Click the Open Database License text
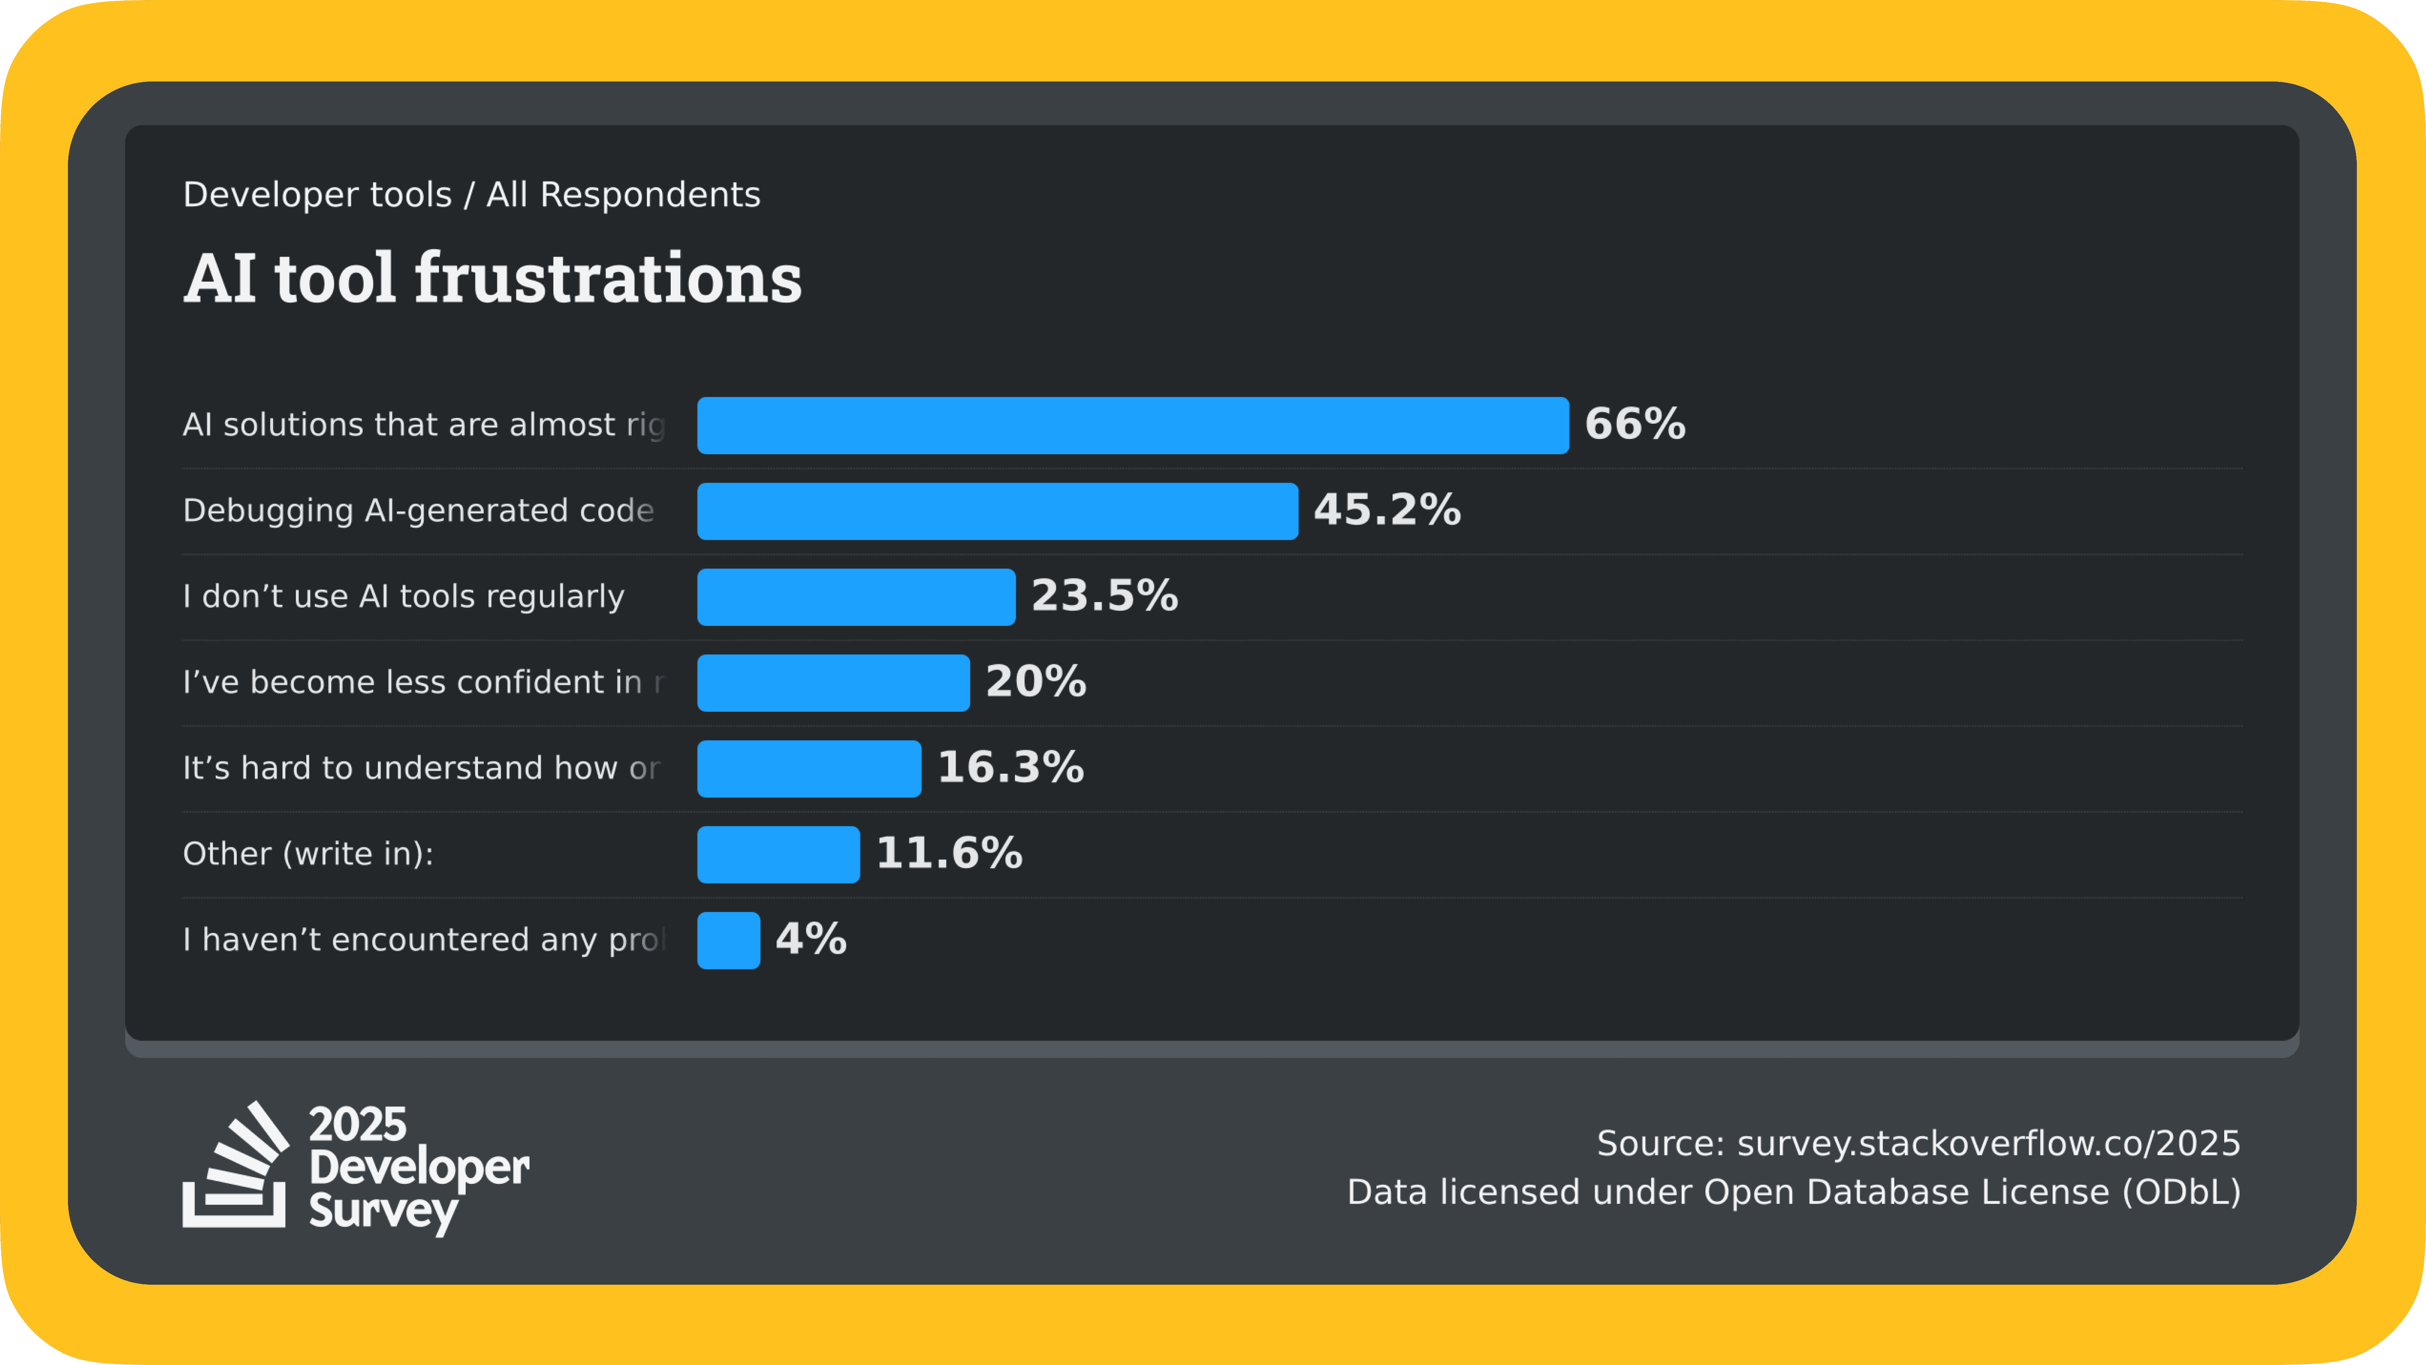 pyautogui.click(x=1972, y=1192)
